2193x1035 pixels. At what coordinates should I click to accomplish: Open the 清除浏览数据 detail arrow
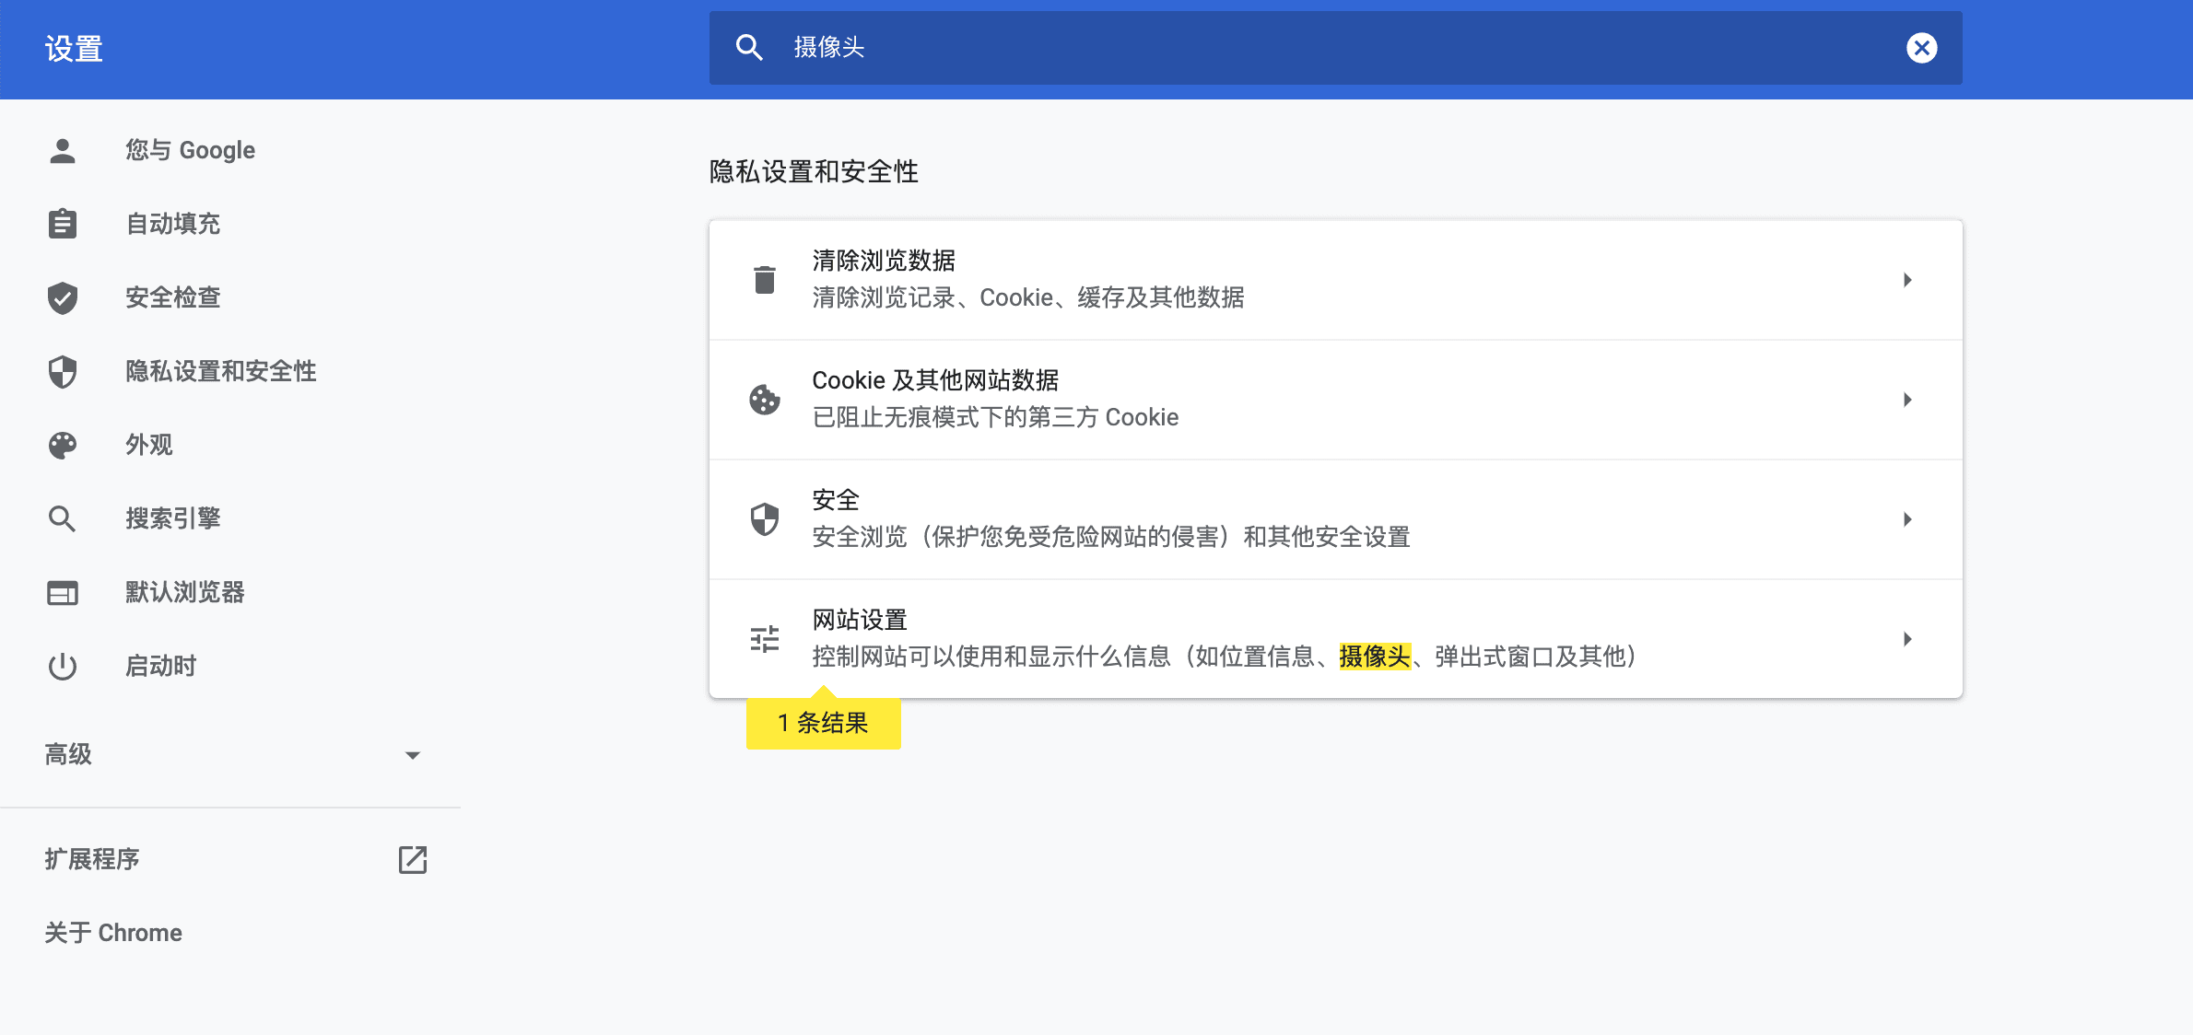[1908, 281]
